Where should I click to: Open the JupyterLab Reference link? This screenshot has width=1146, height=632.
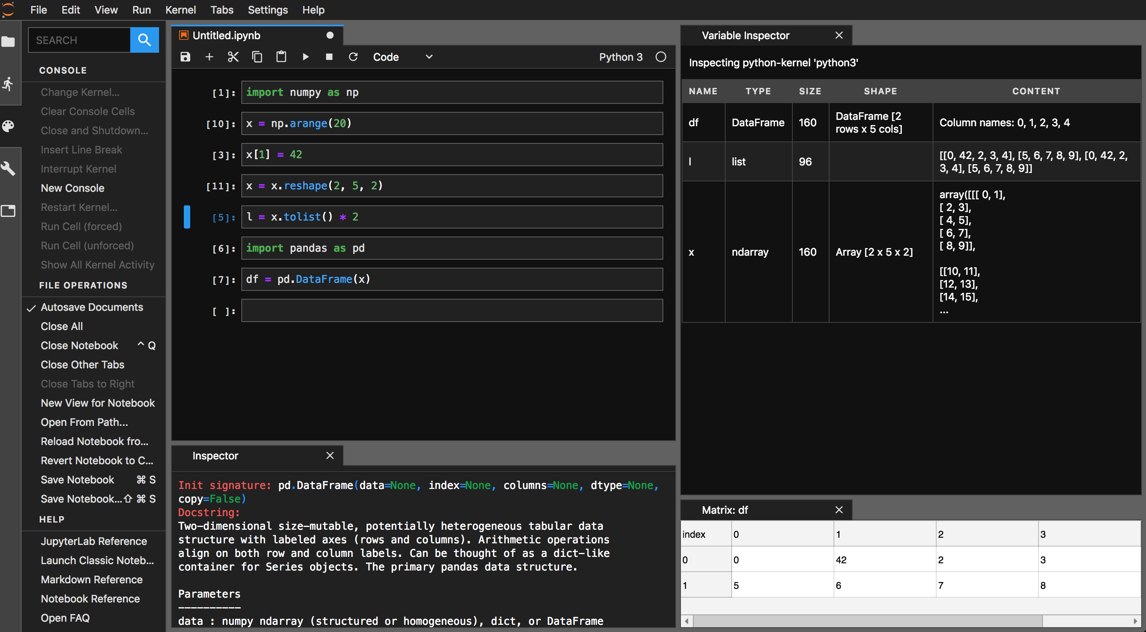94,541
